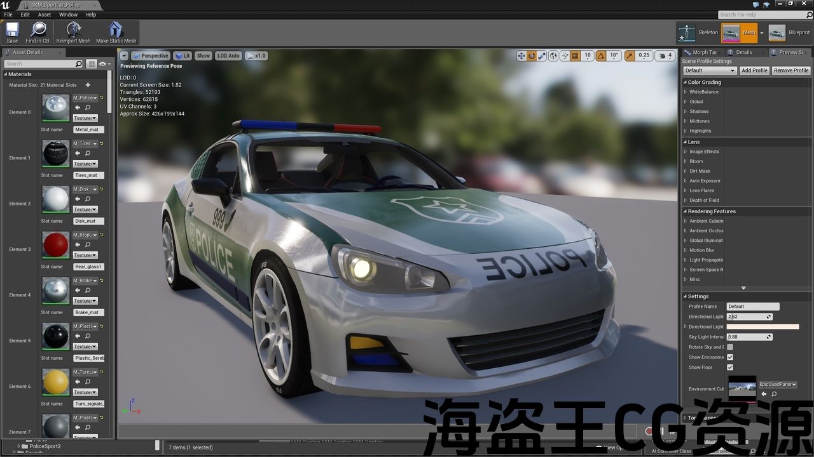Click the Reimport Mesh icon
This screenshot has width=814, height=457.
click(x=74, y=32)
